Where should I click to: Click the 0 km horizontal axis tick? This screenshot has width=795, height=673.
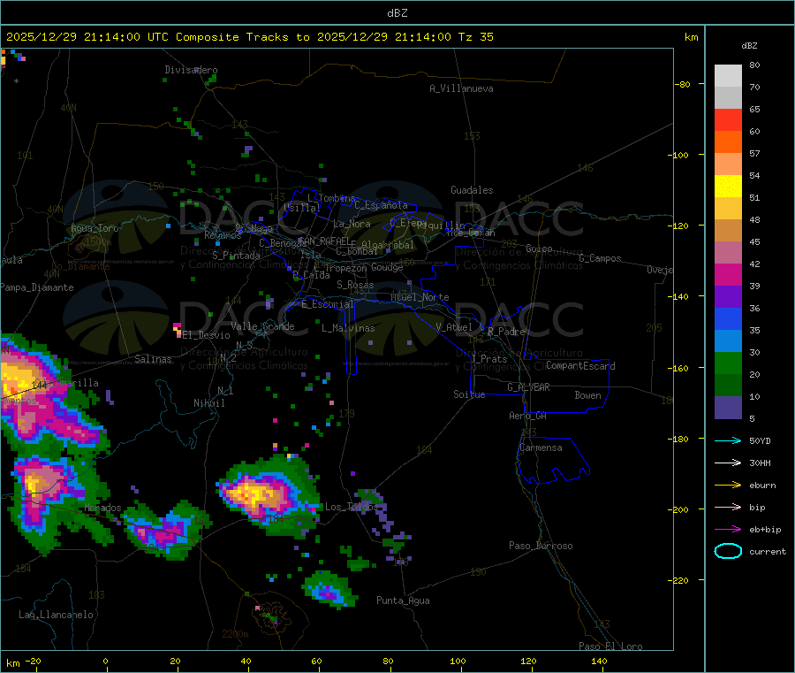point(105,662)
